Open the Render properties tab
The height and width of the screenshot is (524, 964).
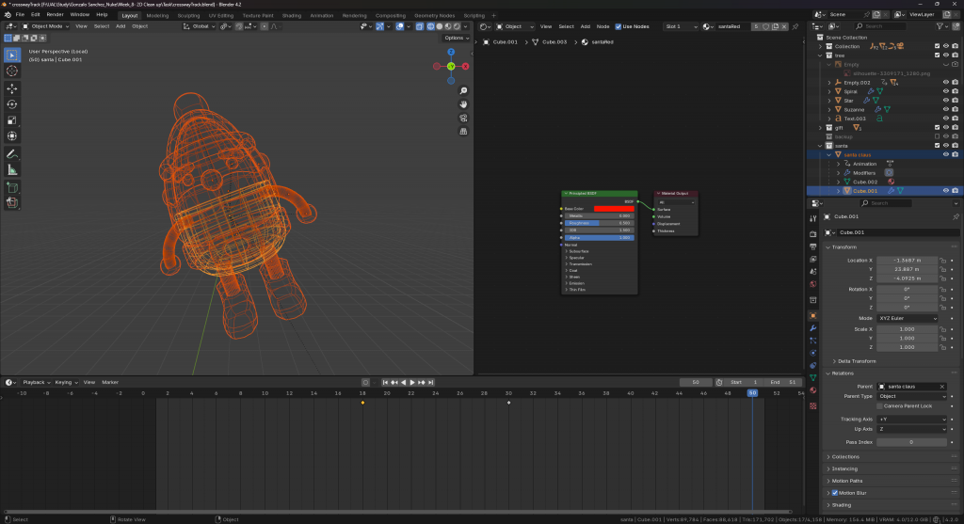coord(812,234)
